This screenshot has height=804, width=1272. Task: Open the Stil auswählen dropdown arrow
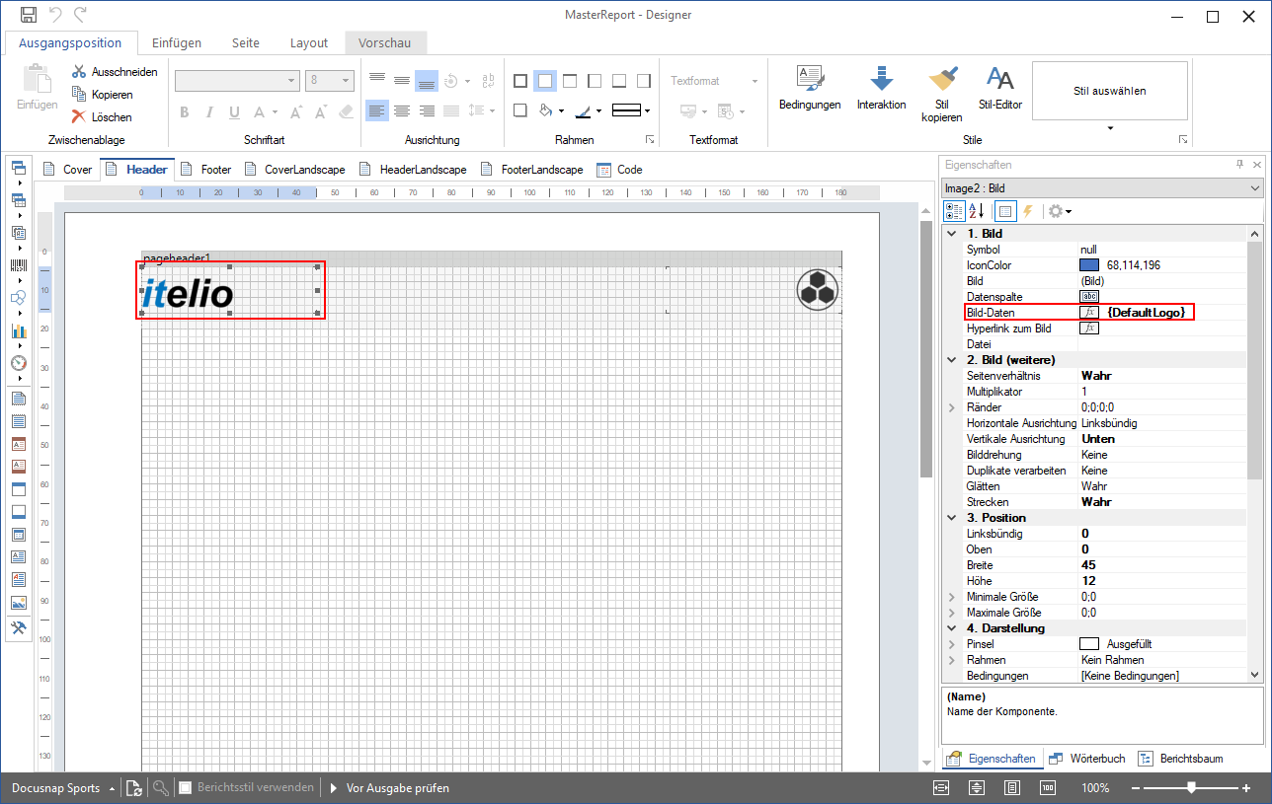click(x=1110, y=128)
